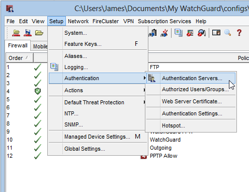Toggle the green checkmark on policy 1
This screenshot has width=249, height=192.
(x=38, y=67)
